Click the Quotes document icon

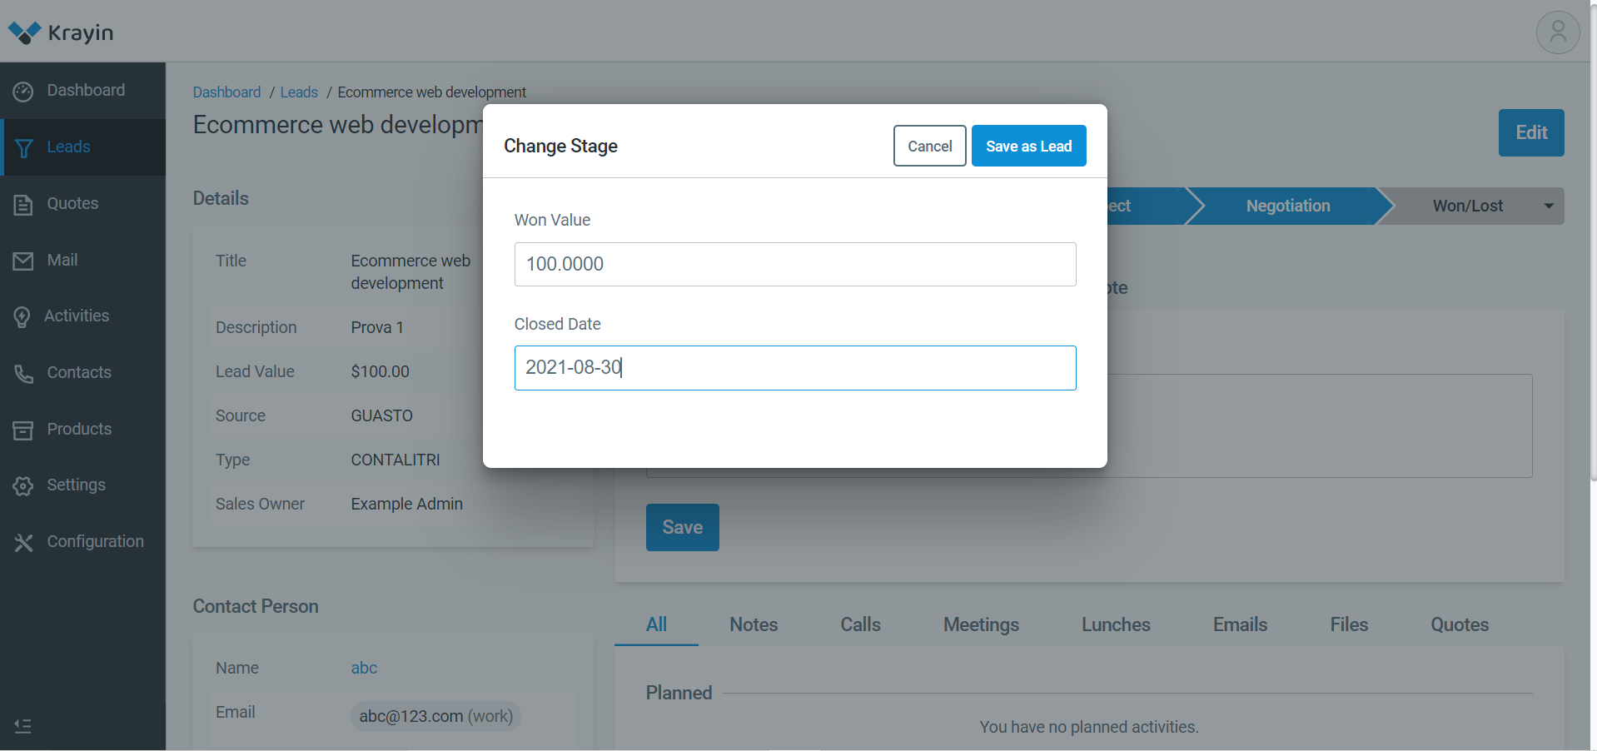[23, 205]
